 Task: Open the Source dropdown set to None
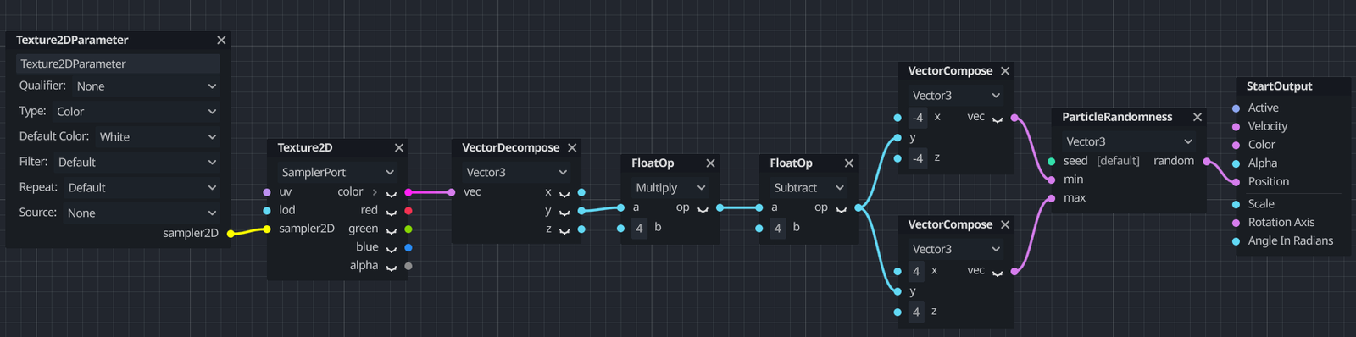click(x=142, y=213)
